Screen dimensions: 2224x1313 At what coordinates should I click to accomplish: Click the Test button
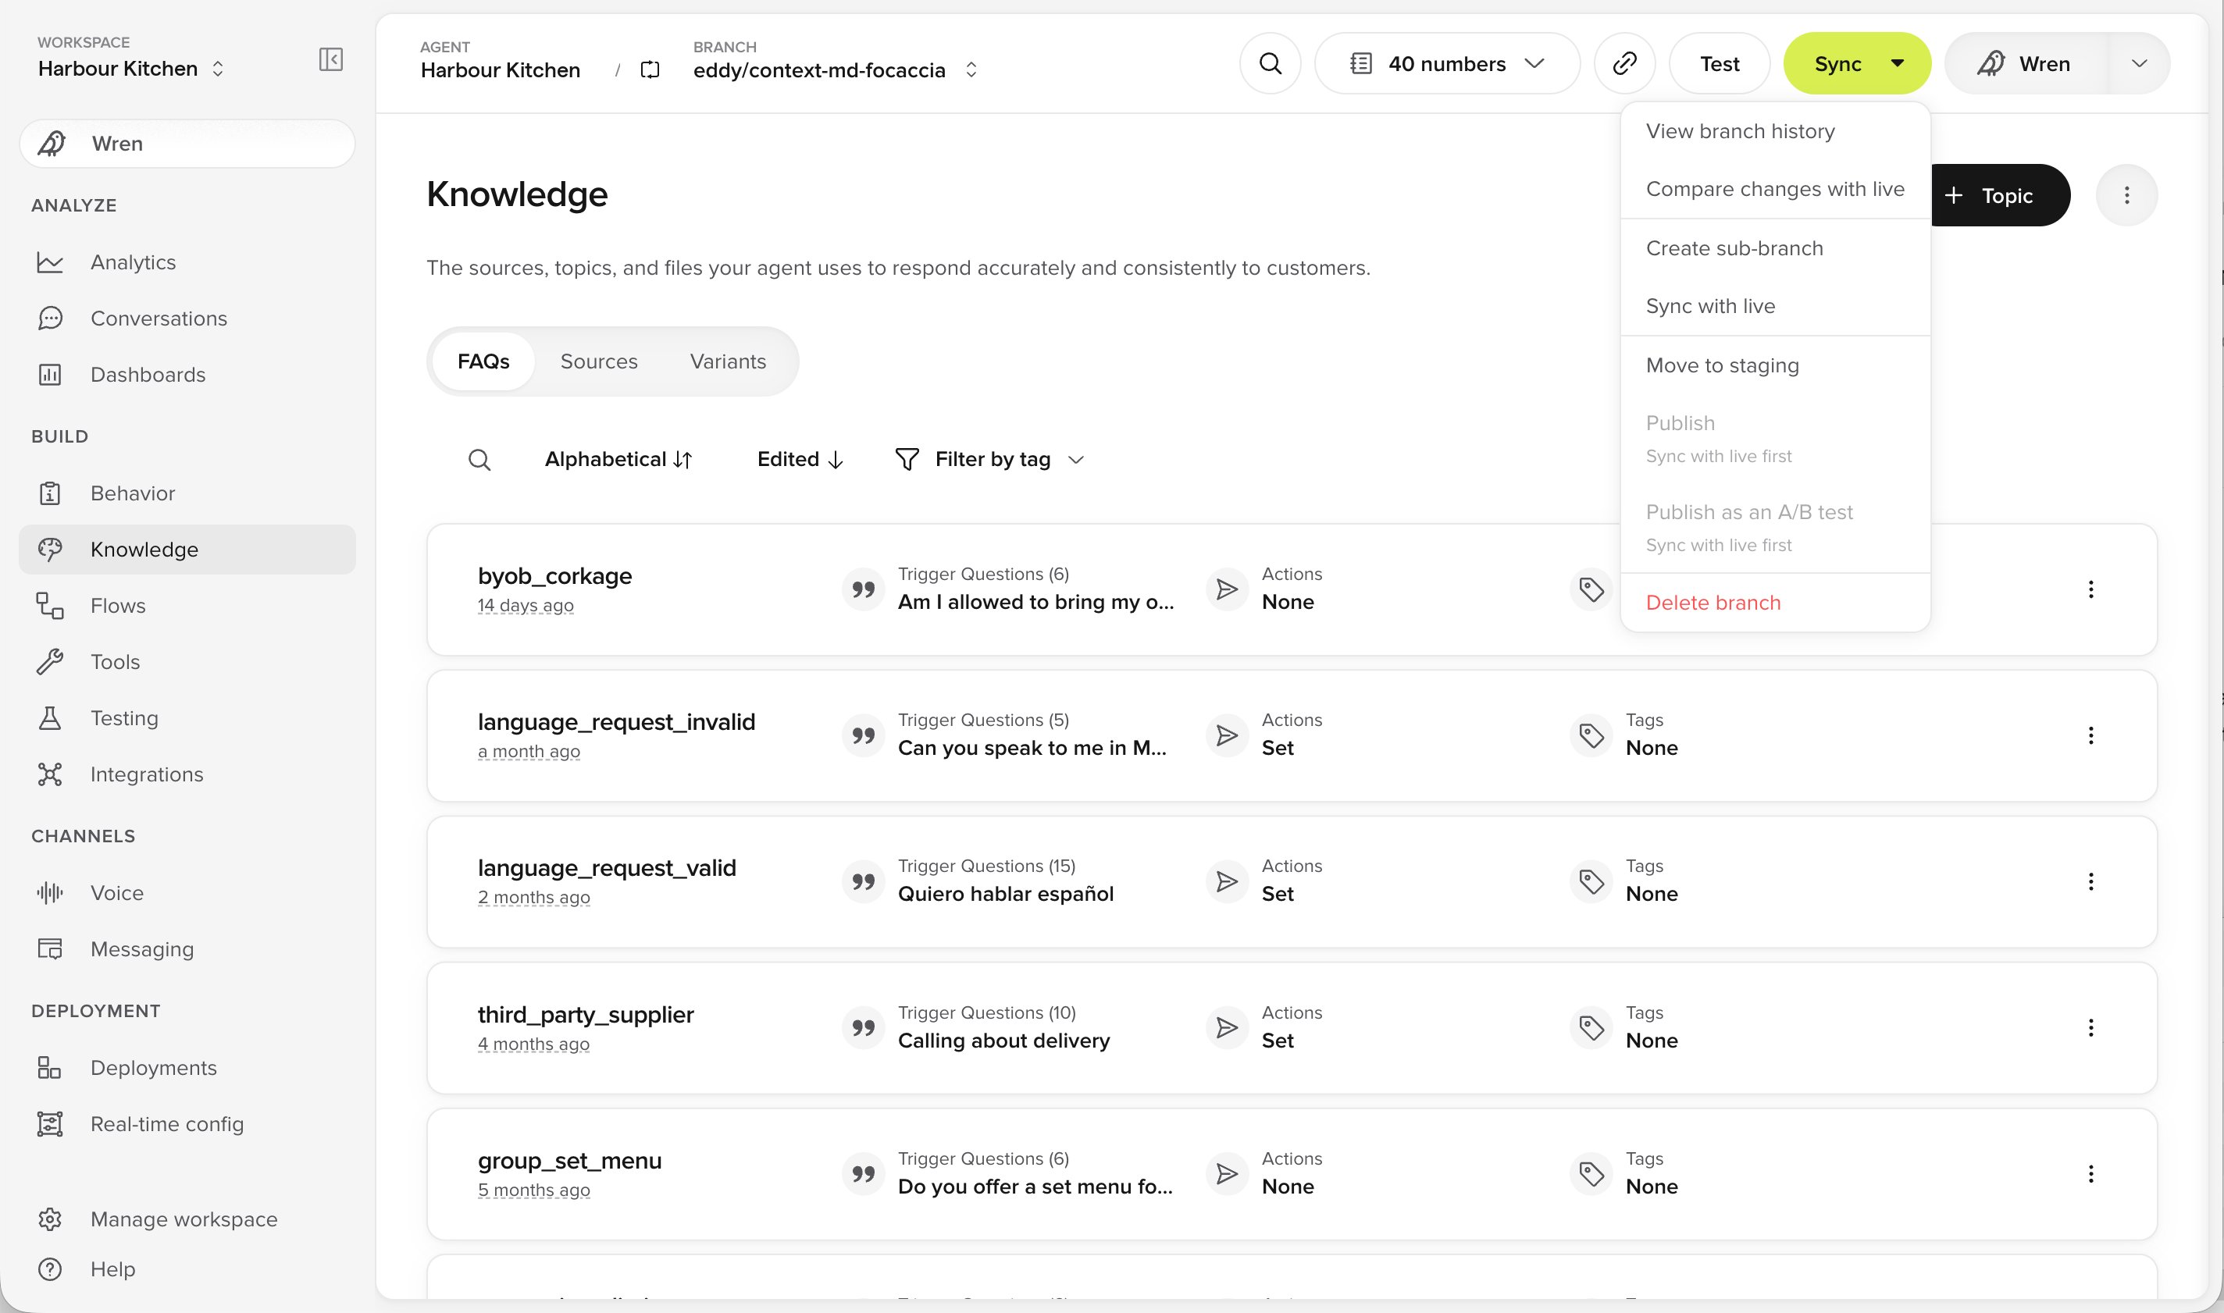click(x=1719, y=64)
